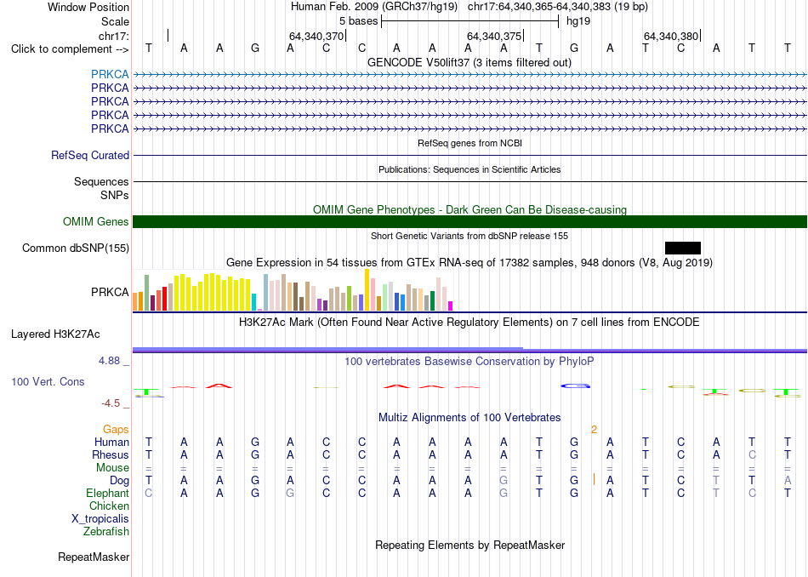
Task: Click the black Common dbSNP variant block
Action: pos(683,248)
